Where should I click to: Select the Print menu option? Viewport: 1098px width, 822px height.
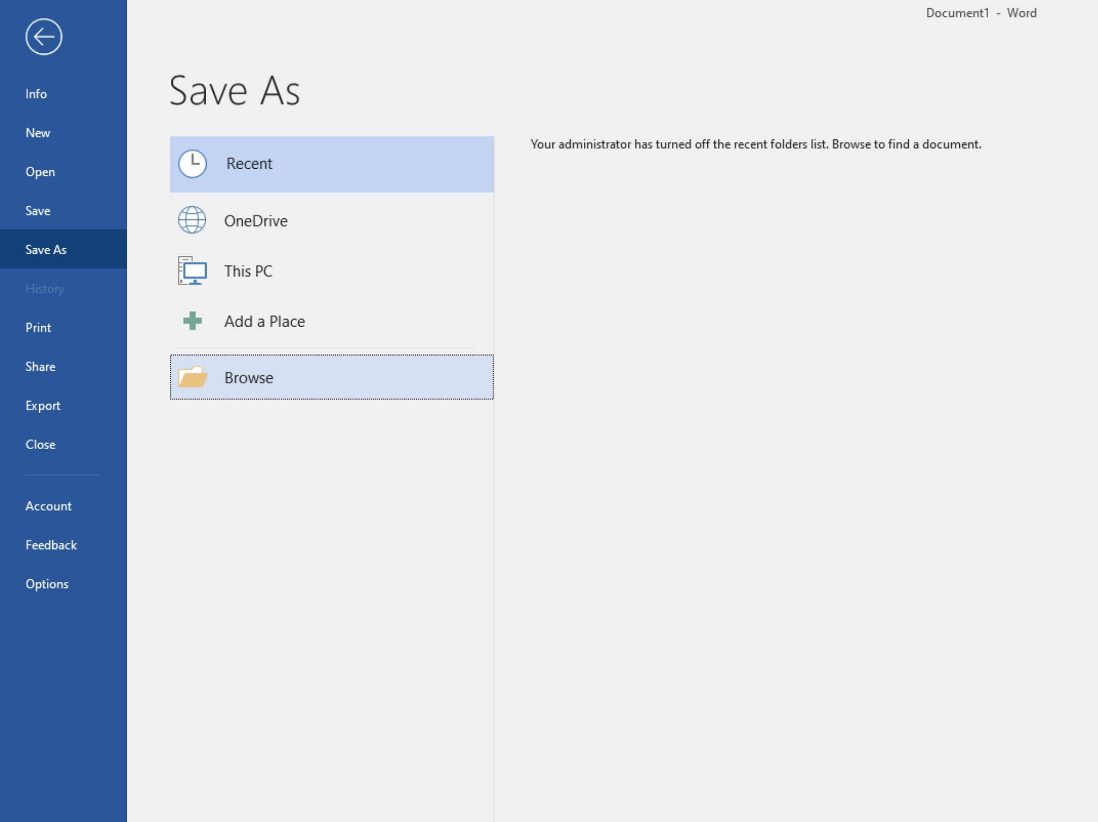38,327
